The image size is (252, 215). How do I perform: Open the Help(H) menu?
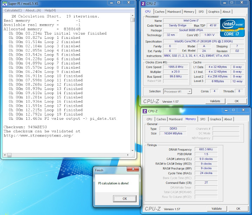tap(50, 10)
